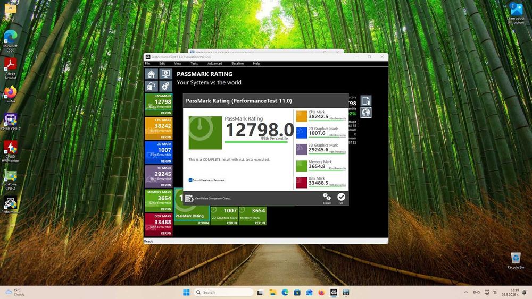Open the Windows Start button

(x=186, y=292)
